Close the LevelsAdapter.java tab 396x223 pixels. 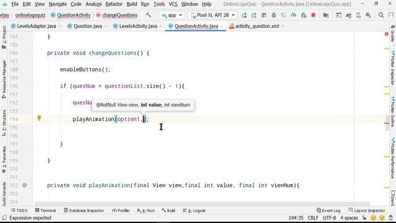60,26
